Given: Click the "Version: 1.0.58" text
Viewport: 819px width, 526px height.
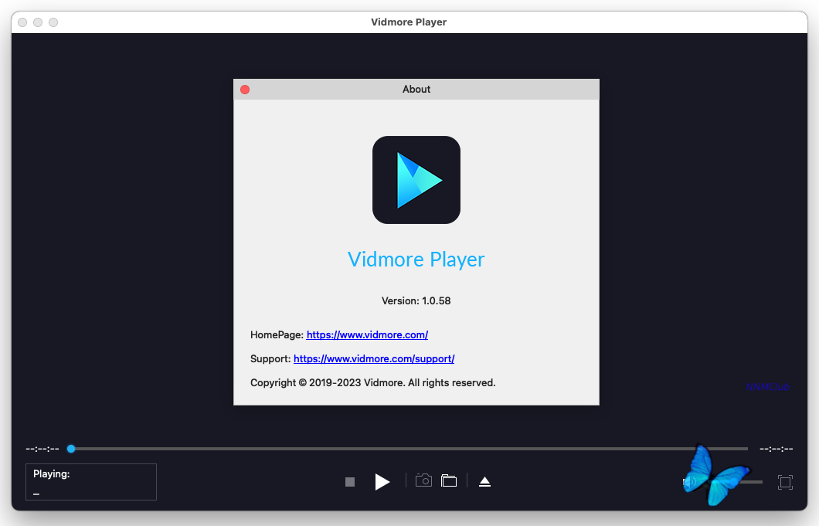Looking at the screenshot, I should pyautogui.click(x=416, y=301).
